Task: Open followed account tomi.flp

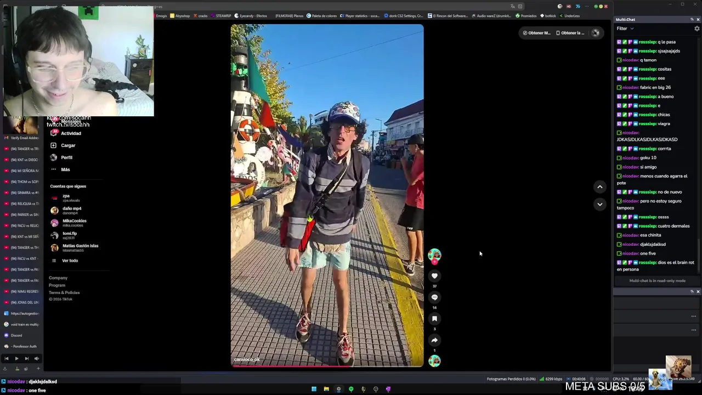Action: coord(64,235)
